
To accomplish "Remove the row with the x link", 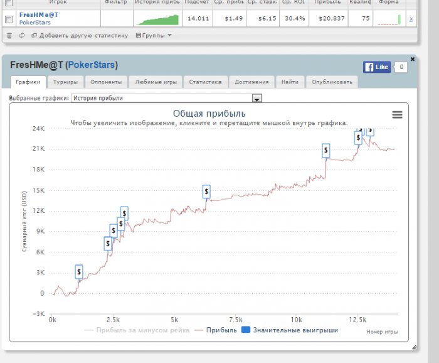I will (411, 19).
